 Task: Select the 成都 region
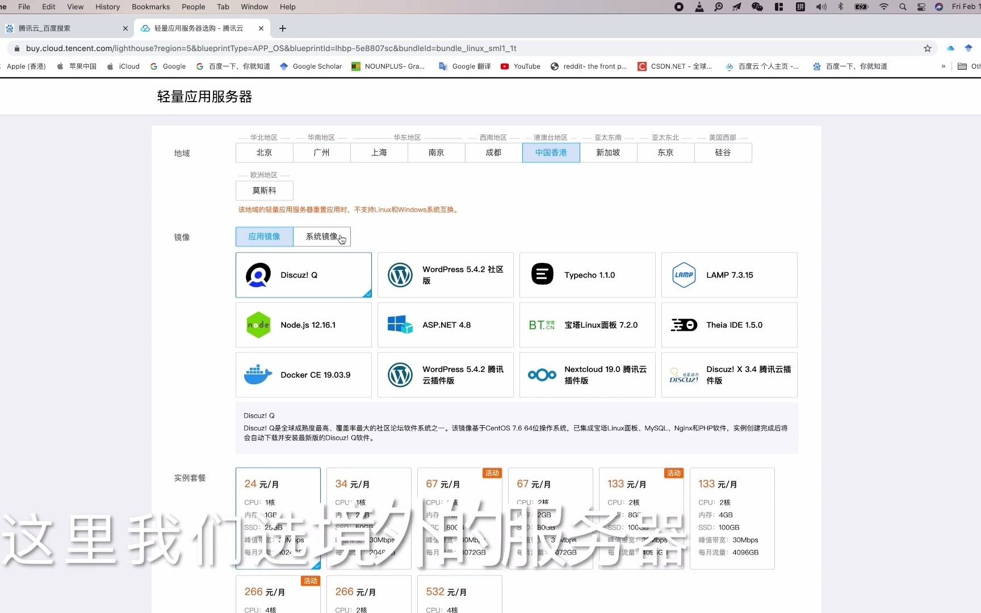pos(493,153)
